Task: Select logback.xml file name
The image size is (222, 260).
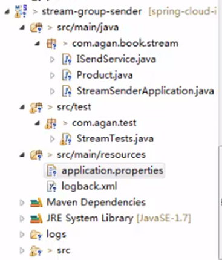Action: tap(89, 186)
